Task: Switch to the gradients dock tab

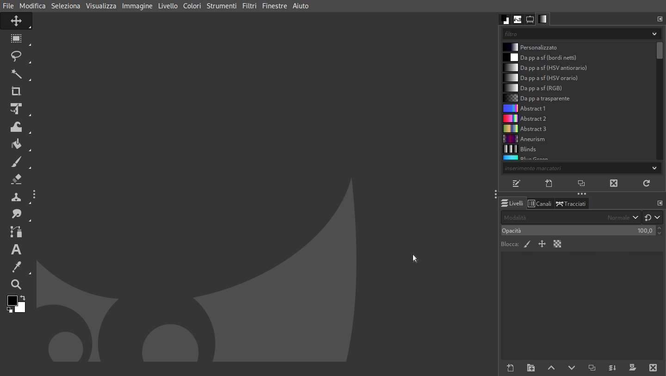Action: (542, 19)
